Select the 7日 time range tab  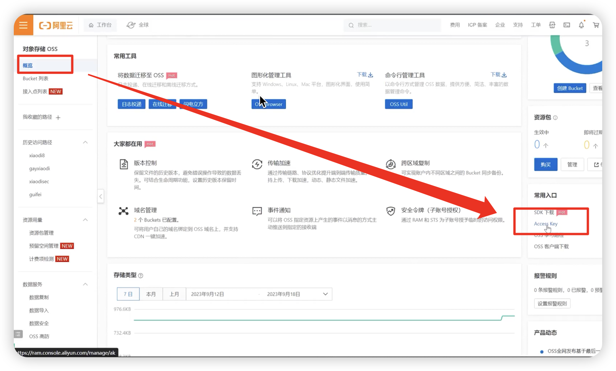128,294
